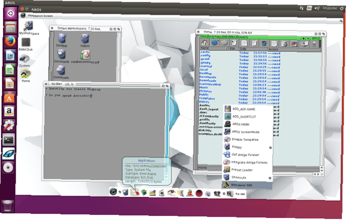Choose ADD_ADF-GAME from the popup menu
The image size is (346, 220).
click(x=248, y=109)
